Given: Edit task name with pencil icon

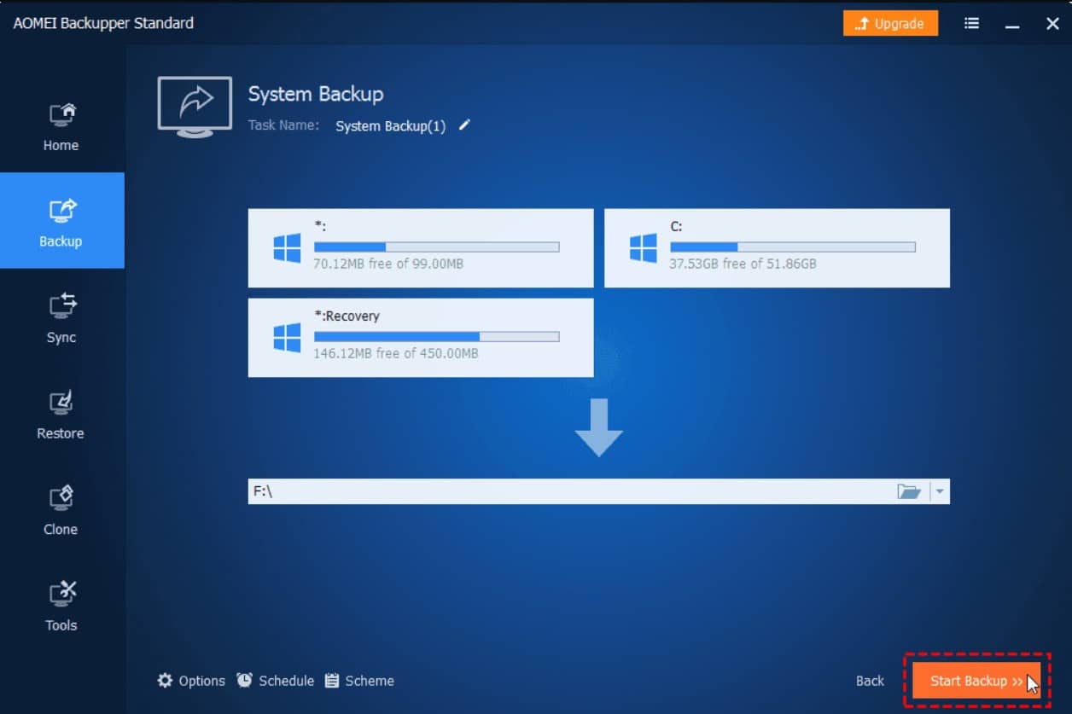Looking at the screenshot, I should [x=464, y=125].
